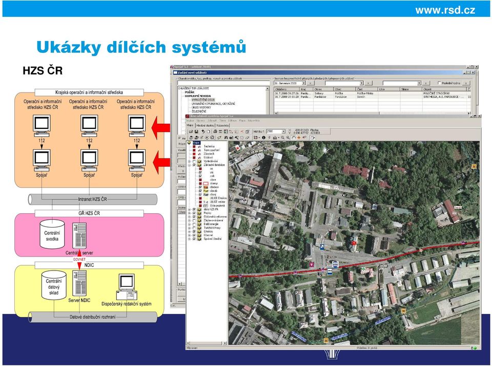Image resolution: width=492 pixels, height=366 pixels.
Task: Sort by the Objekt column header
Action: [445, 89]
